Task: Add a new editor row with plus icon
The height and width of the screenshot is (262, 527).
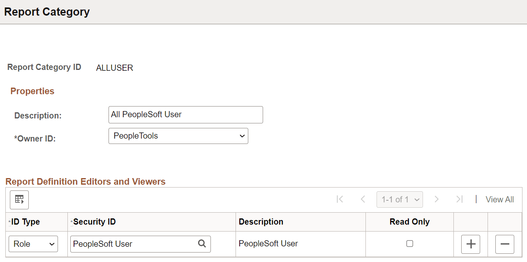Action: pyautogui.click(x=470, y=244)
